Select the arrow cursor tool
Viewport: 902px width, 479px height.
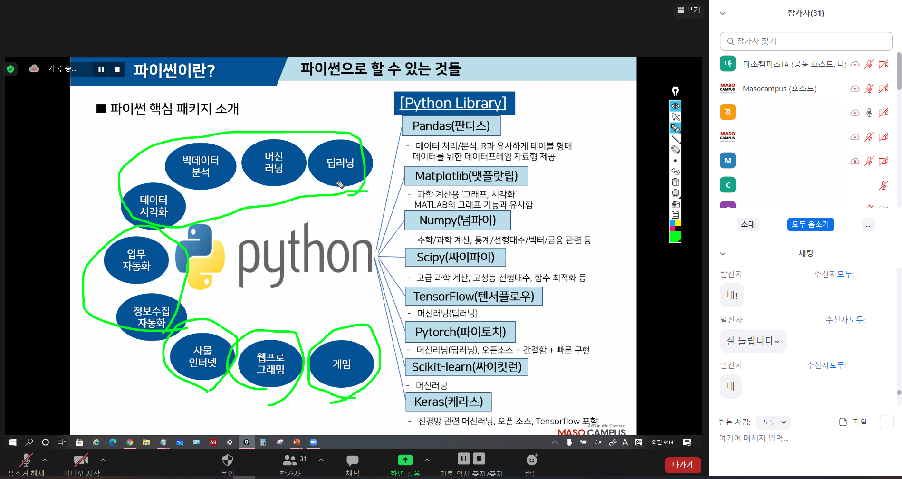click(x=675, y=117)
